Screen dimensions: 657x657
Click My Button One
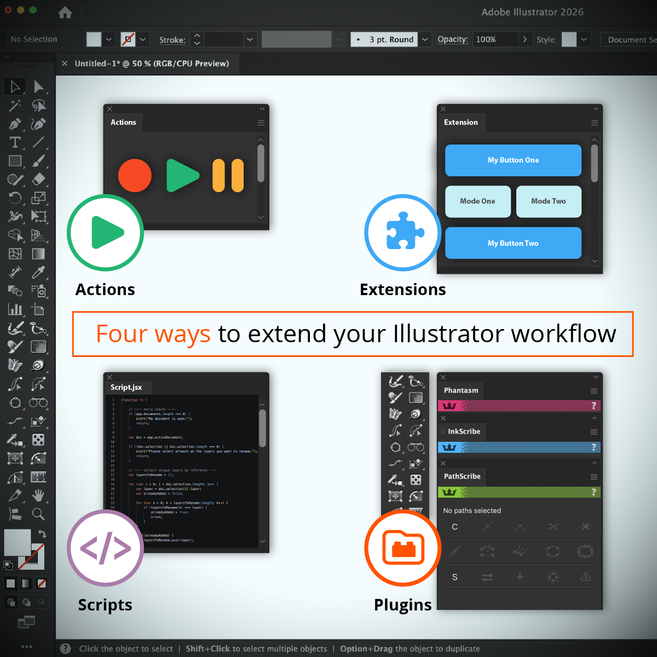(513, 160)
